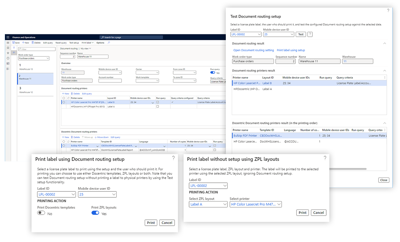
Task: Check Run query for the DocWHSLicensePlateLabel.Report row
Action: point(215,150)
